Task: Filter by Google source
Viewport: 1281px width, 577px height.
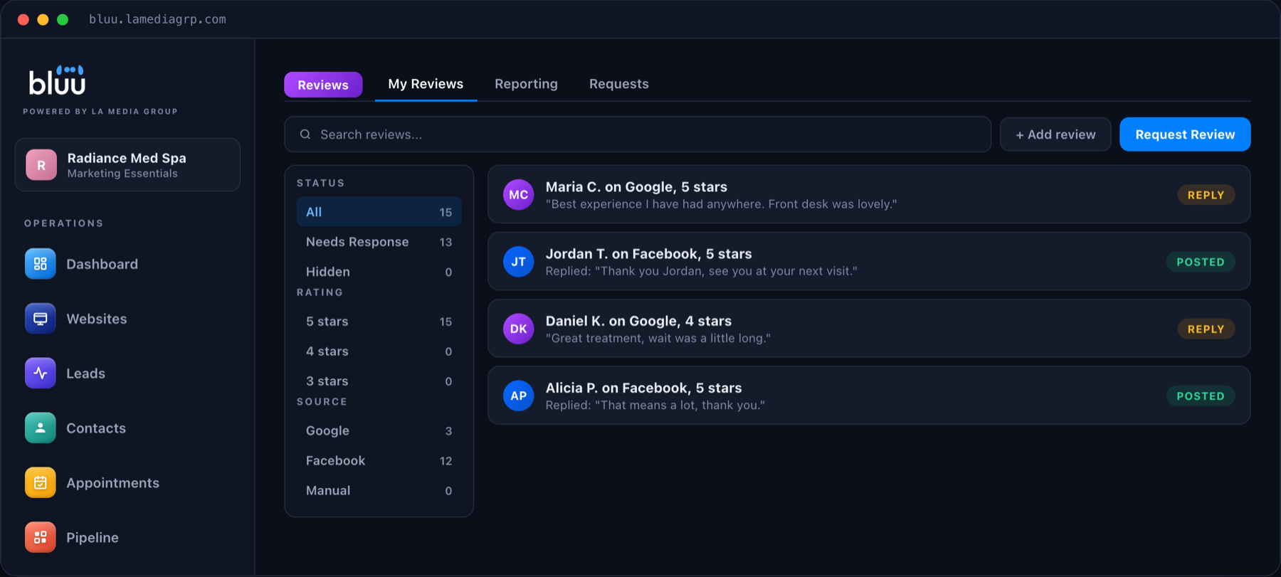Action: pos(379,431)
